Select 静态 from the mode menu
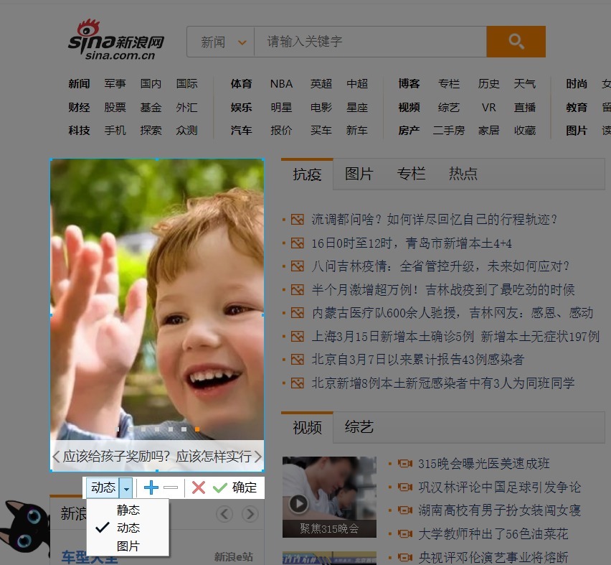This screenshot has height=565, width=611. point(128,510)
